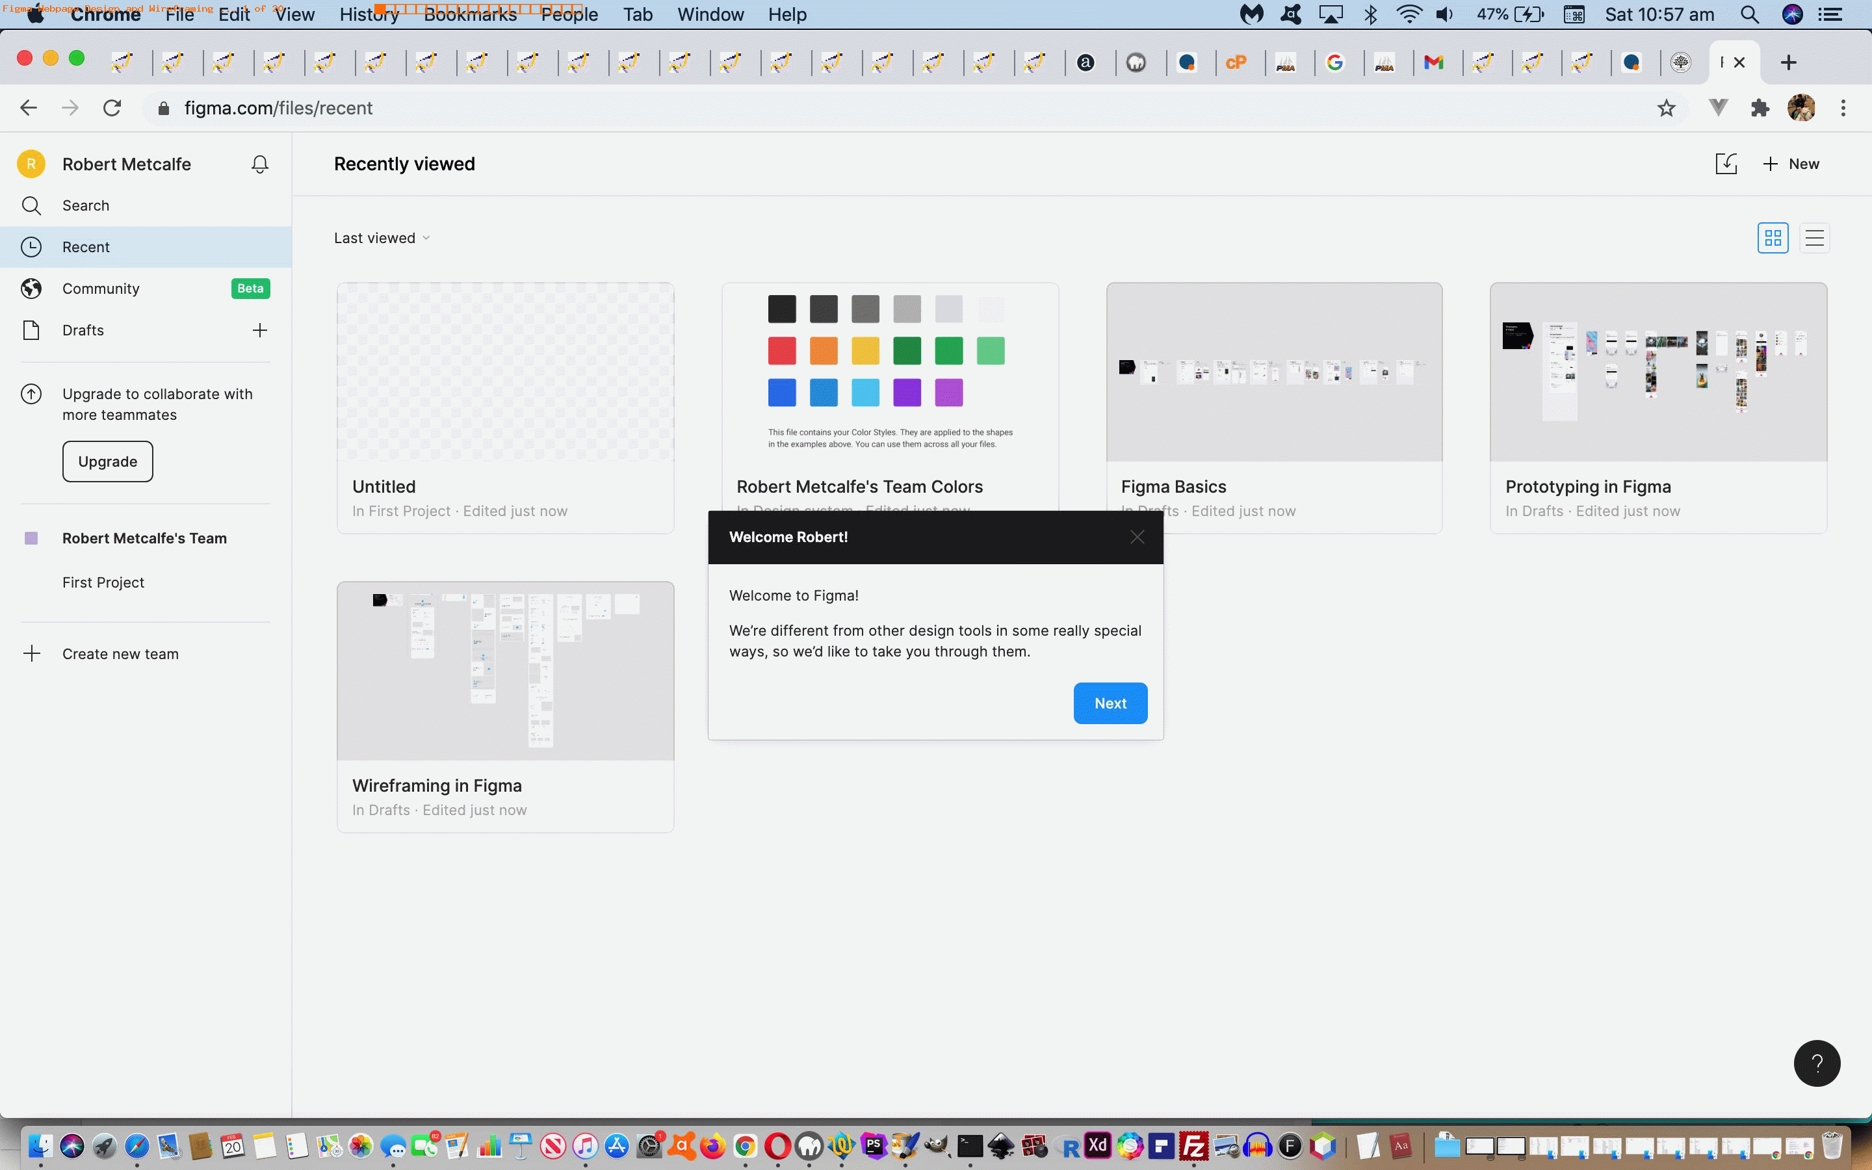The image size is (1872, 1170).
Task: Click the orange color swatch in Team Colors
Action: pyautogui.click(x=824, y=350)
